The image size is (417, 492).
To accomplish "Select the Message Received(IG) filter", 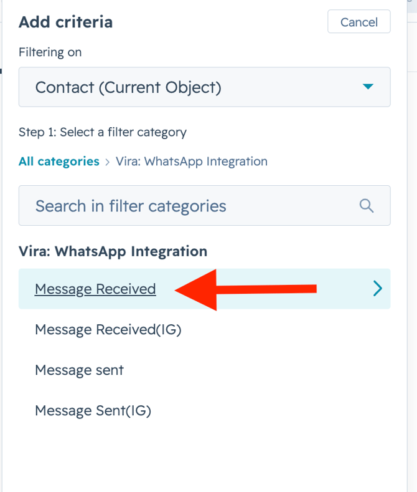I will 108,330.
